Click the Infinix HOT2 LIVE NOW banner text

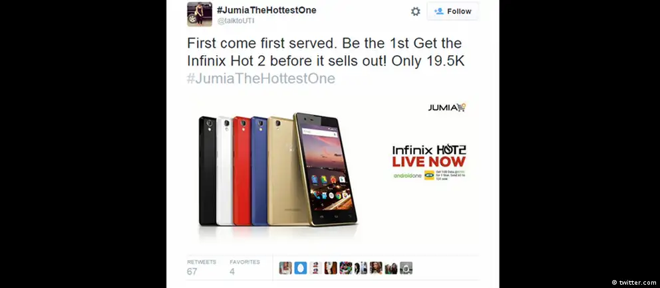click(x=429, y=156)
